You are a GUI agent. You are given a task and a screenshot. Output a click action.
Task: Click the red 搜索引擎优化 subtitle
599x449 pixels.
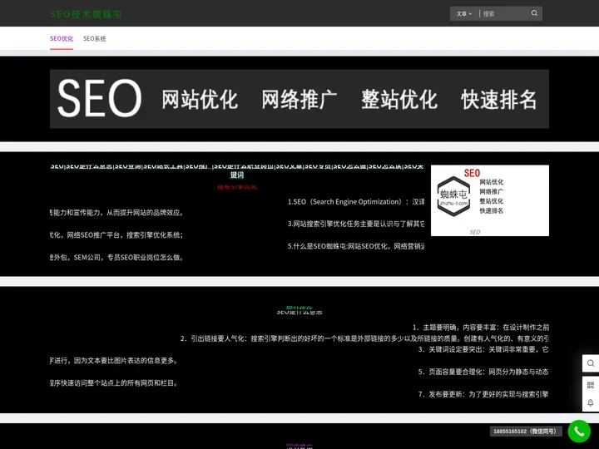[x=237, y=187]
